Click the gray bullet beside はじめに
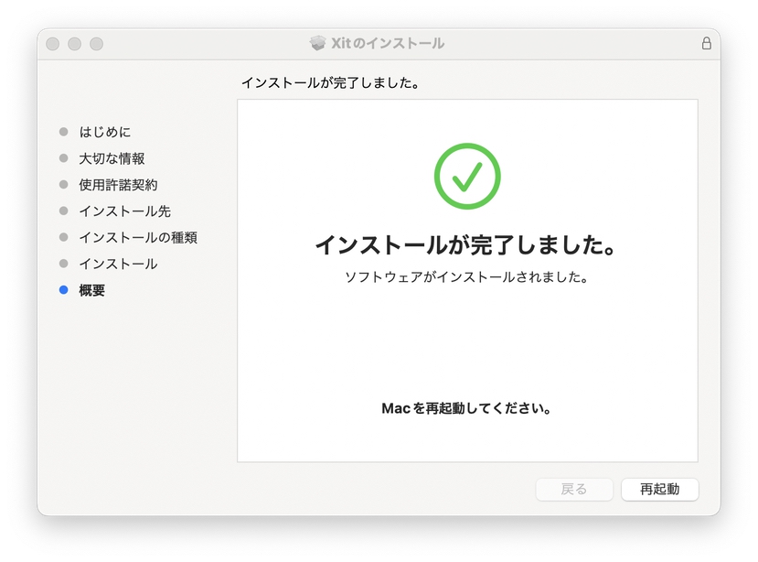The width and height of the screenshot is (758, 562). click(63, 132)
